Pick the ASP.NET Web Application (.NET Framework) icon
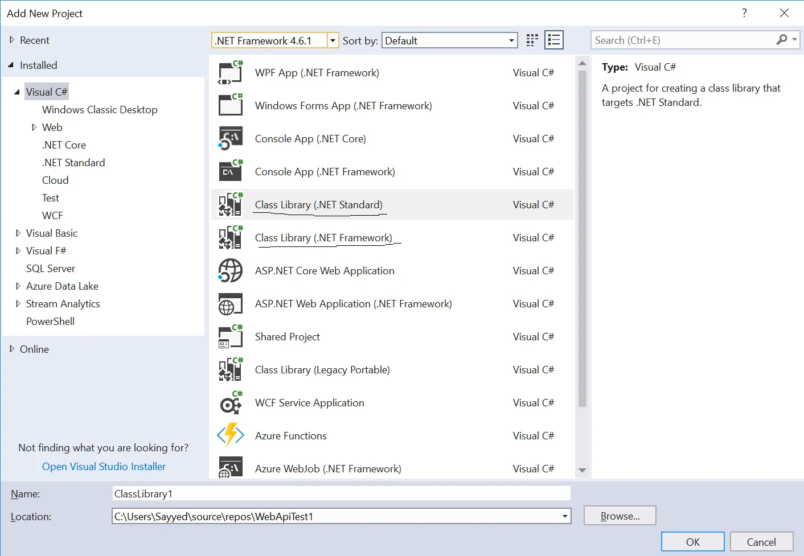 pyautogui.click(x=231, y=304)
